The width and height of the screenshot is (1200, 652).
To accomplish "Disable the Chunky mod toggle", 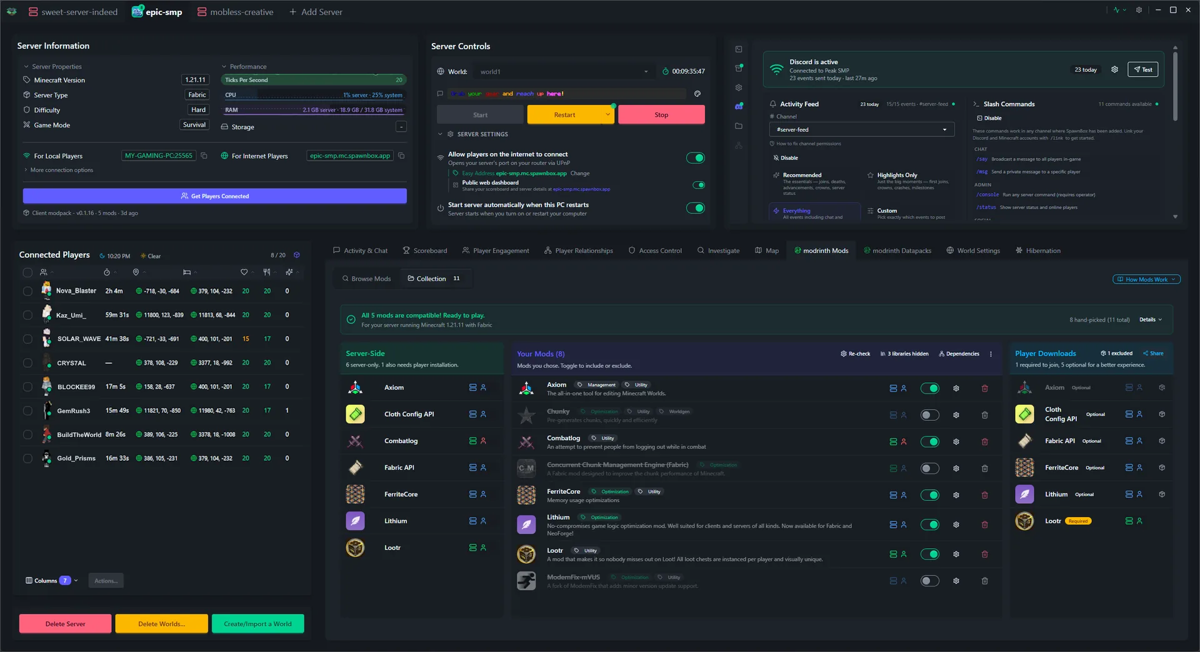I will coord(929,415).
